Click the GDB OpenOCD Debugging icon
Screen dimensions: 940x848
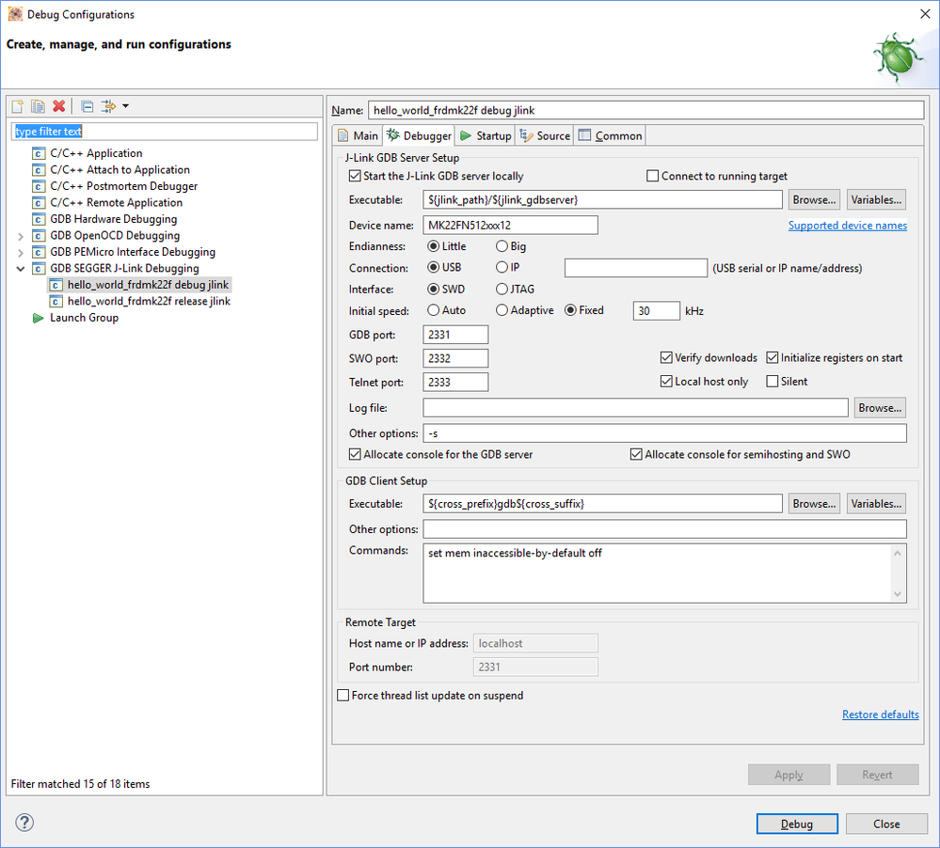click(39, 236)
